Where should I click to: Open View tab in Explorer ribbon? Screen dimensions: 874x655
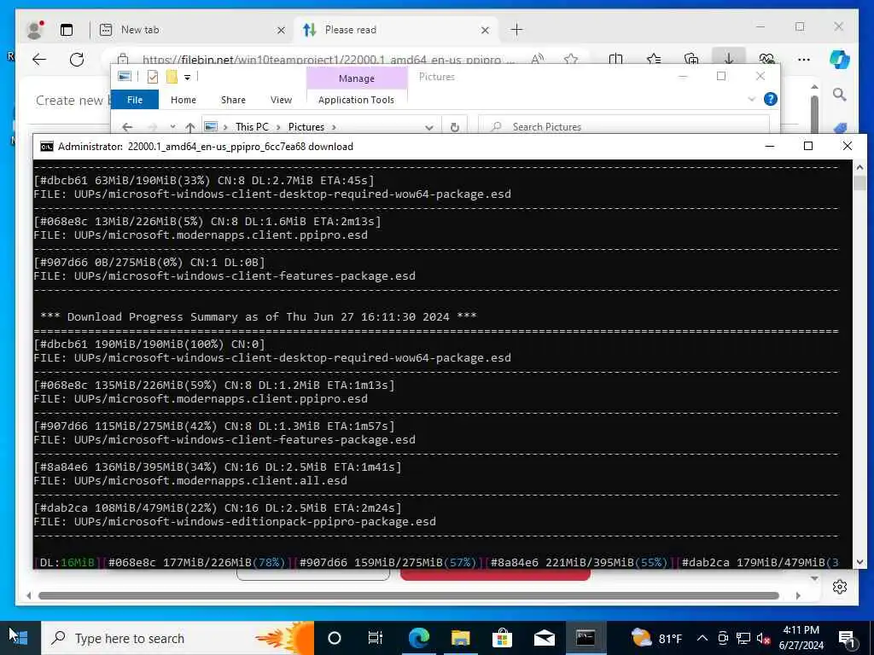pos(281,100)
